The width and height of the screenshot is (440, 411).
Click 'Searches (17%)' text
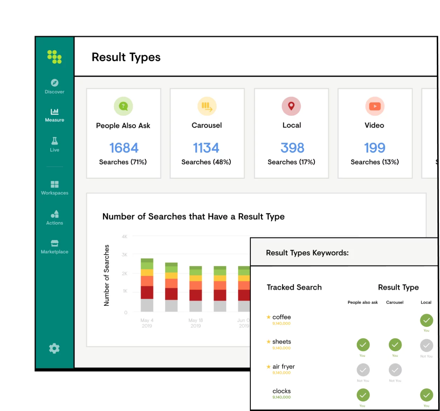(292, 162)
